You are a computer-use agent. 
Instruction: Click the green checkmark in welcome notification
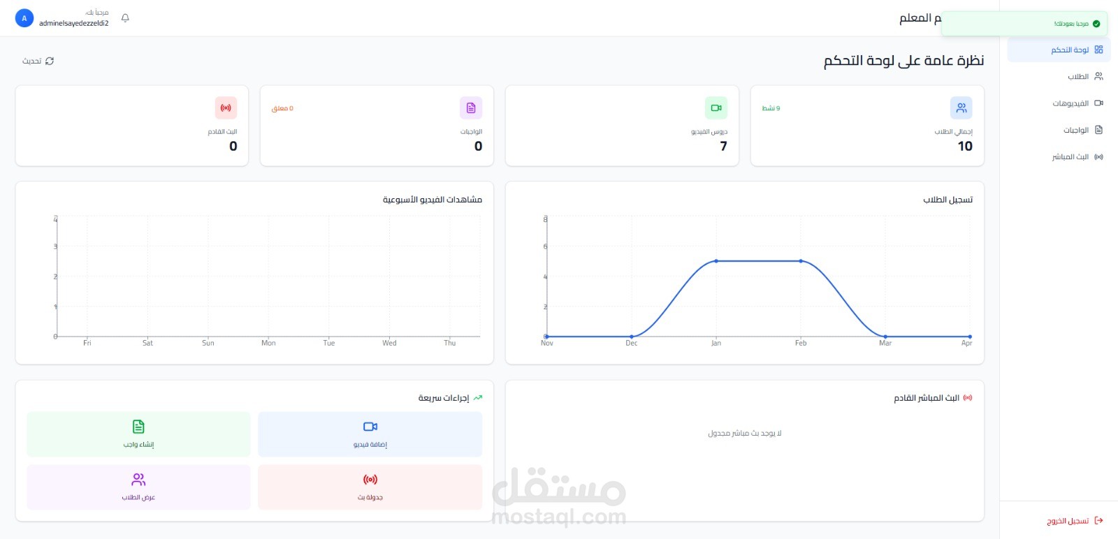click(x=1096, y=24)
